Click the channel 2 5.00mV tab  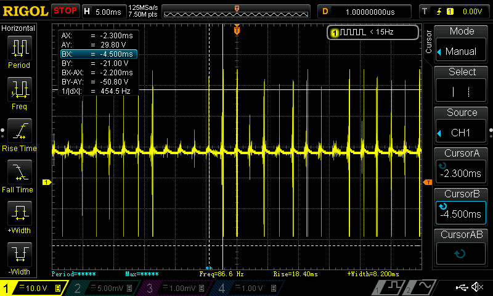[104, 288]
